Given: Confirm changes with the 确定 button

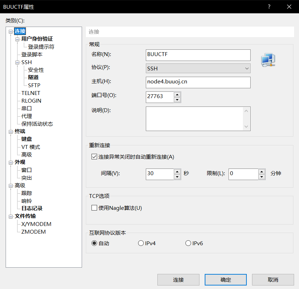Looking at the screenshot, I should pyautogui.click(x=225, y=280).
